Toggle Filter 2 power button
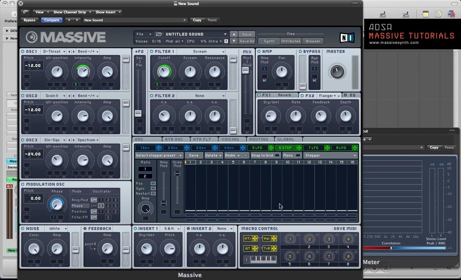Image resolution: width=461 pixels, height=280 pixels. pyautogui.click(x=152, y=96)
